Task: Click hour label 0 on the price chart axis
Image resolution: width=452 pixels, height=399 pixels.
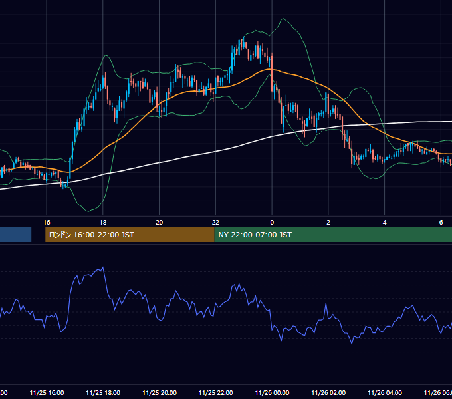Action: click(272, 223)
